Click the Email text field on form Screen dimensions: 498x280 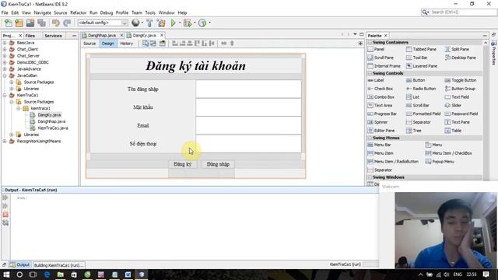[249, 125]
